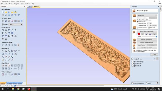This screenshot has height=91, width=162.
Task: Click the Paste clipboard icon
Action: pos(12,15)
